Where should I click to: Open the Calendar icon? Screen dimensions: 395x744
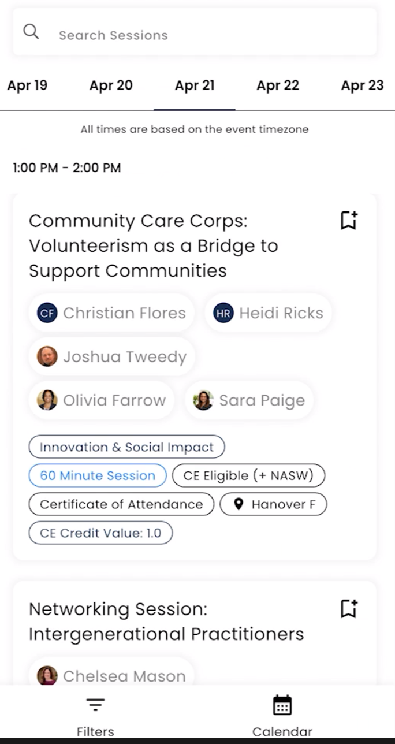(282, 705)
